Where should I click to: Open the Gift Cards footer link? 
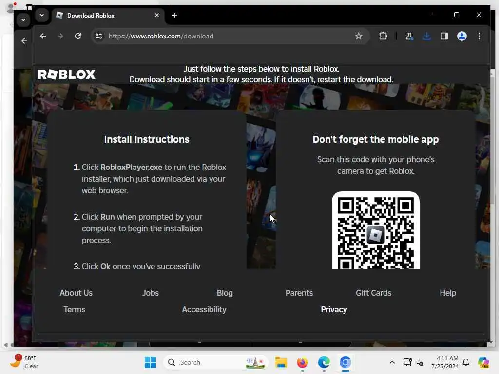[x=374, y=293]
